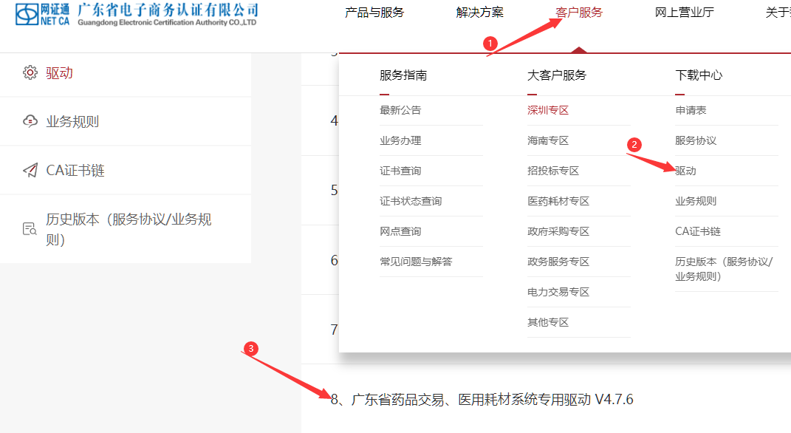Click the NETCA company logo
Screen dimensions: 791x433
tap(137, 15)
